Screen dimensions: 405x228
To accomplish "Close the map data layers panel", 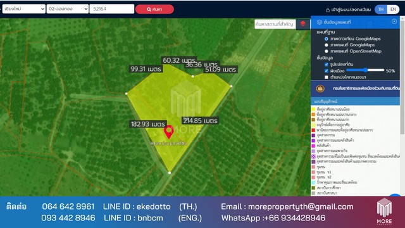I will (x=394, y=22).
